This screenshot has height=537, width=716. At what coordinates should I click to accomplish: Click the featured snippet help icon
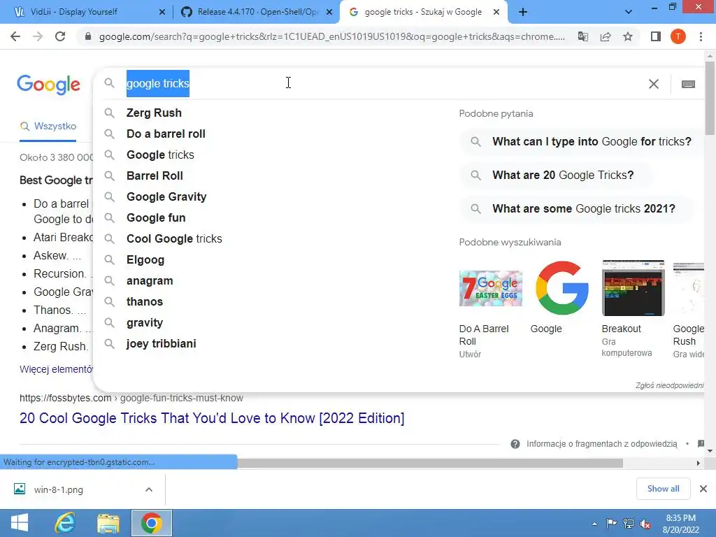(x=515, y=444)
